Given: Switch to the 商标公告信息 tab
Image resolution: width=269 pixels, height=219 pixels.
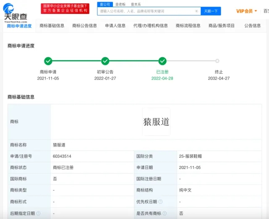Looking at the screenshot, I should click(x=85, y=26).
